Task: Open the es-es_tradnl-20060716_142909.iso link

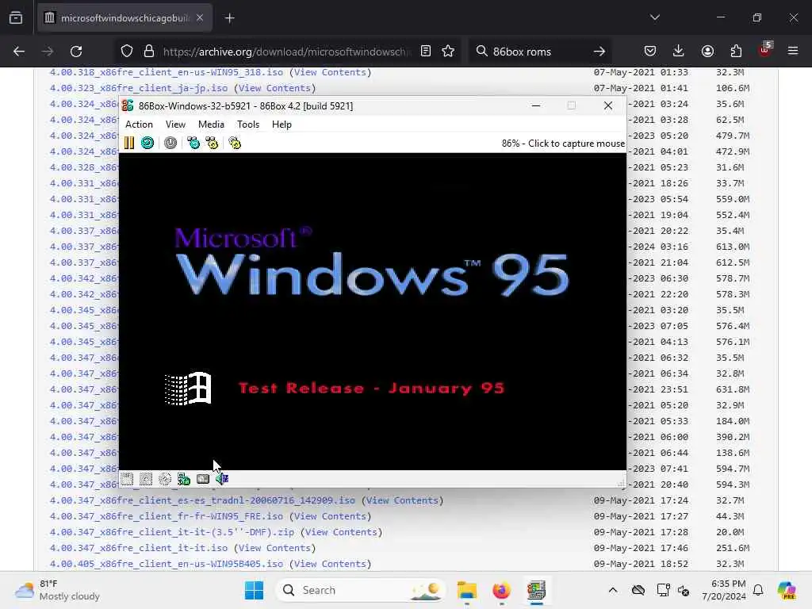Action: [202, 501]
